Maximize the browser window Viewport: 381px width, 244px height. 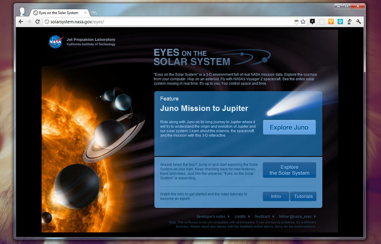click(346, 6)
